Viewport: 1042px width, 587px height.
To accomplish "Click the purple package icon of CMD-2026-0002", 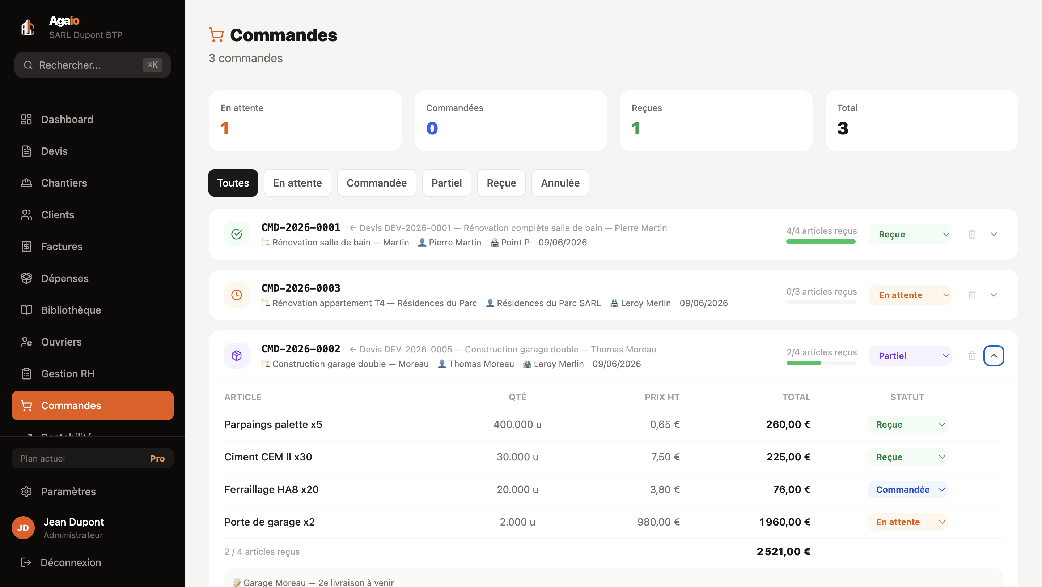I will click(x=237, y=356).
